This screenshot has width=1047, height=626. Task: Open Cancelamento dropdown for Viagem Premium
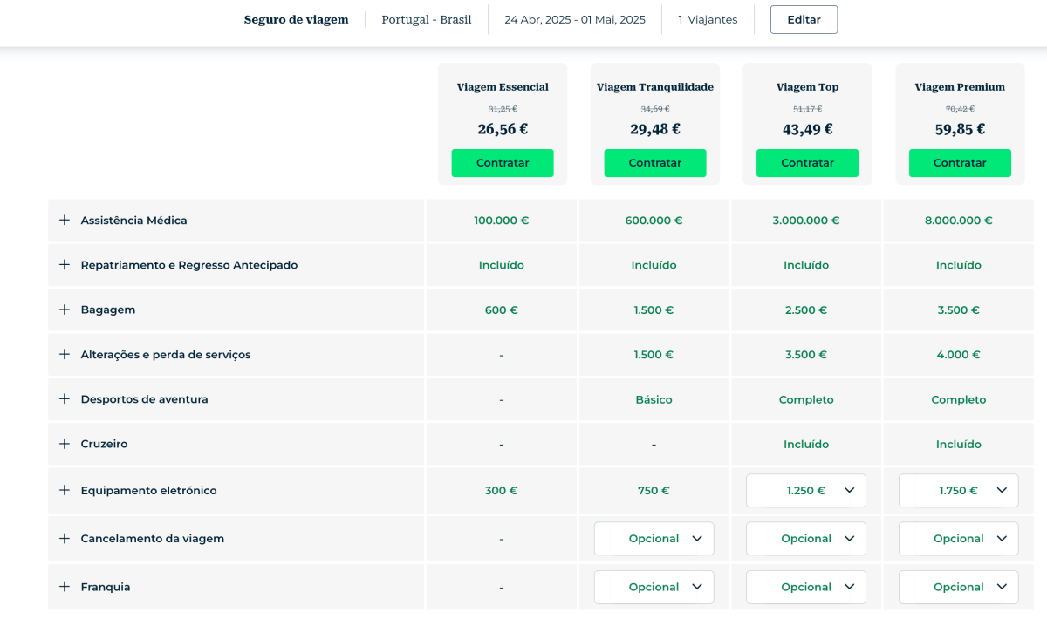click(958, 539)
